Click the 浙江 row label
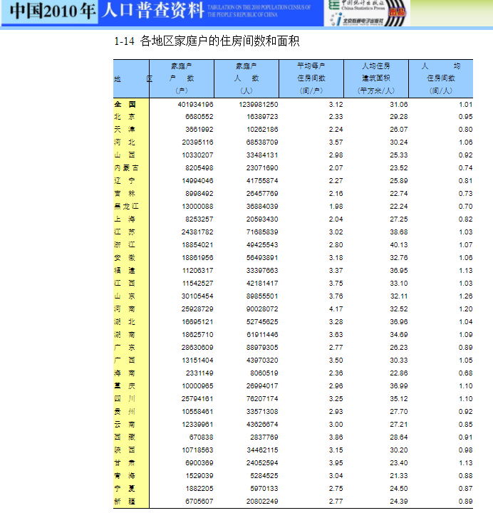Screen dimensions: 493x513 [x=125, y=244]
